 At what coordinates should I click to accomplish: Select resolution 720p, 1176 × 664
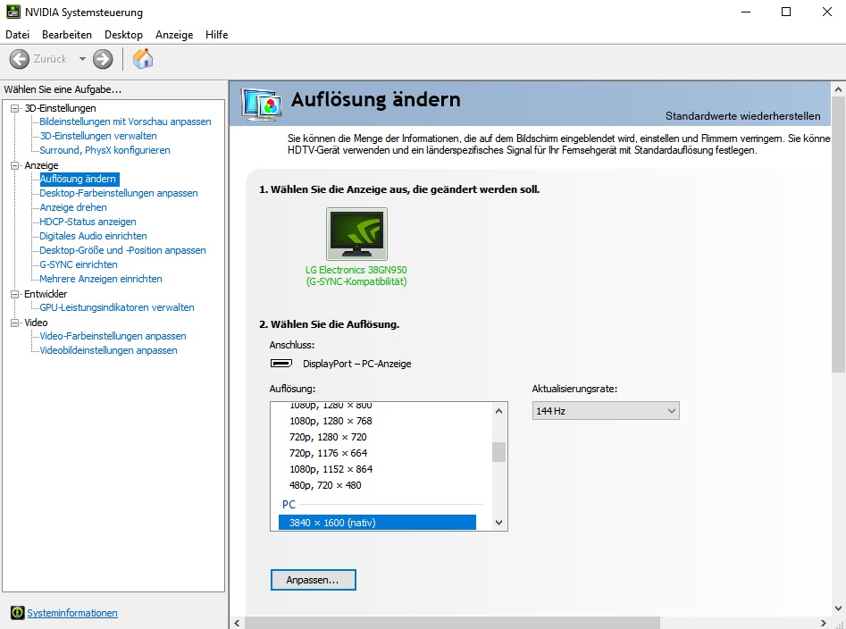point(328,453)
